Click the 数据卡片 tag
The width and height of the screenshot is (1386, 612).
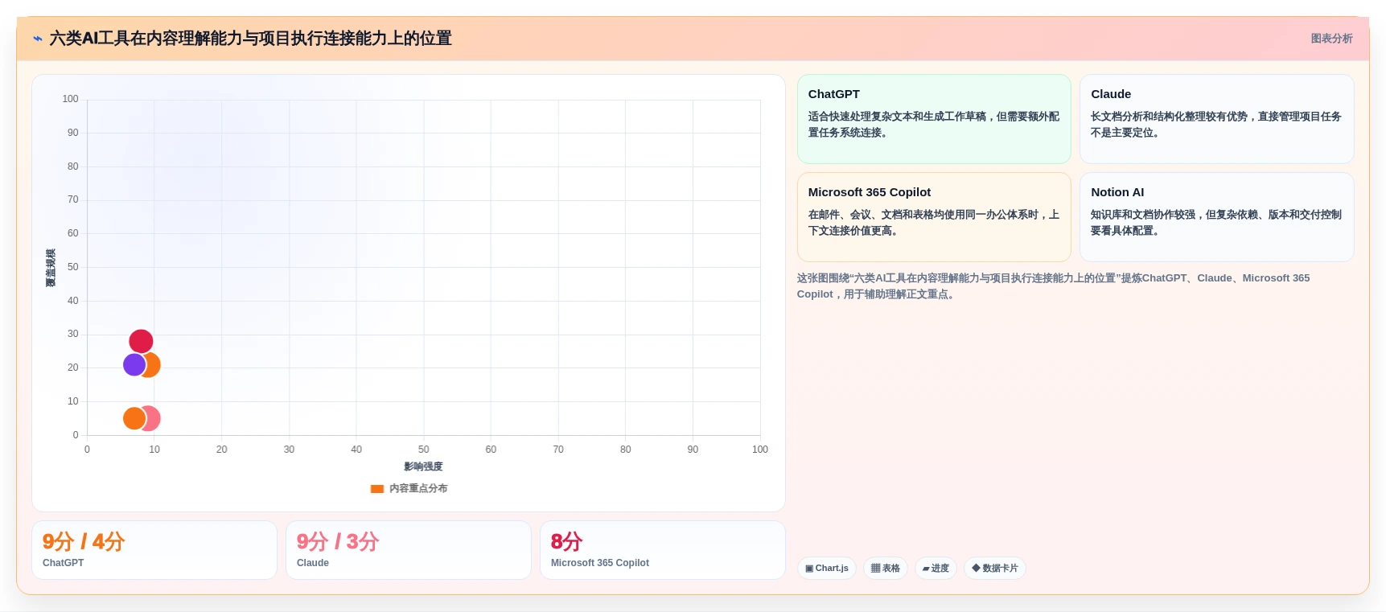[995, 568]
